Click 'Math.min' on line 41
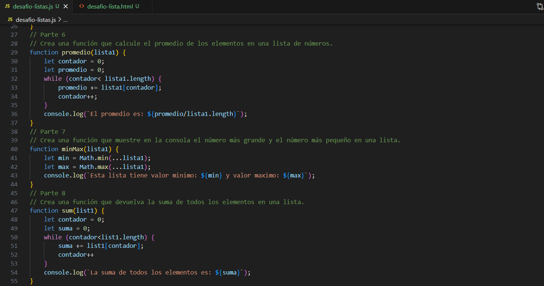This screenshot has height=286, width=544. coord(94,158)
